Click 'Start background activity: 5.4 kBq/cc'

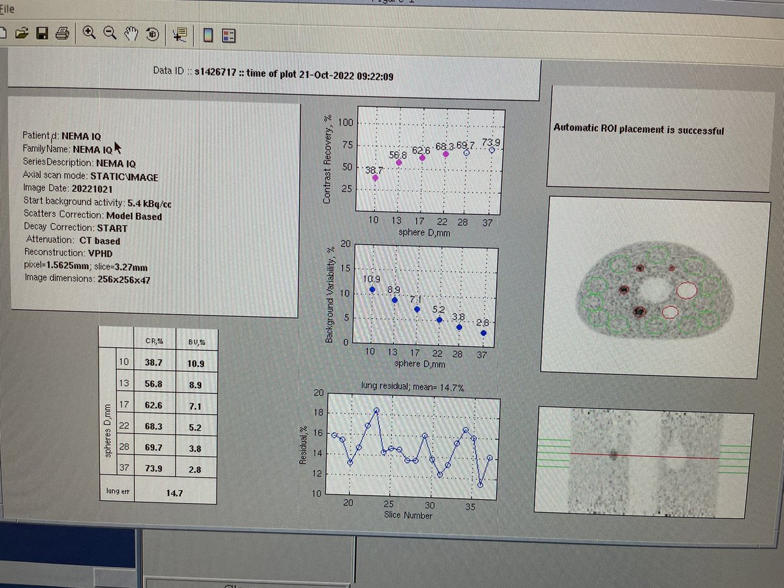coord(98,203)
